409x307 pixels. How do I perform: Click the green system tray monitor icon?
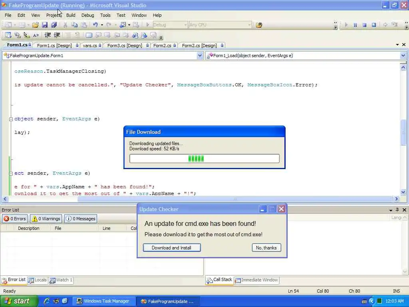pyautogui.click(x=379, y=301)
